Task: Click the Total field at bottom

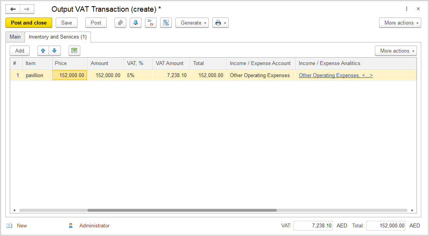Action: click(386, 225)
